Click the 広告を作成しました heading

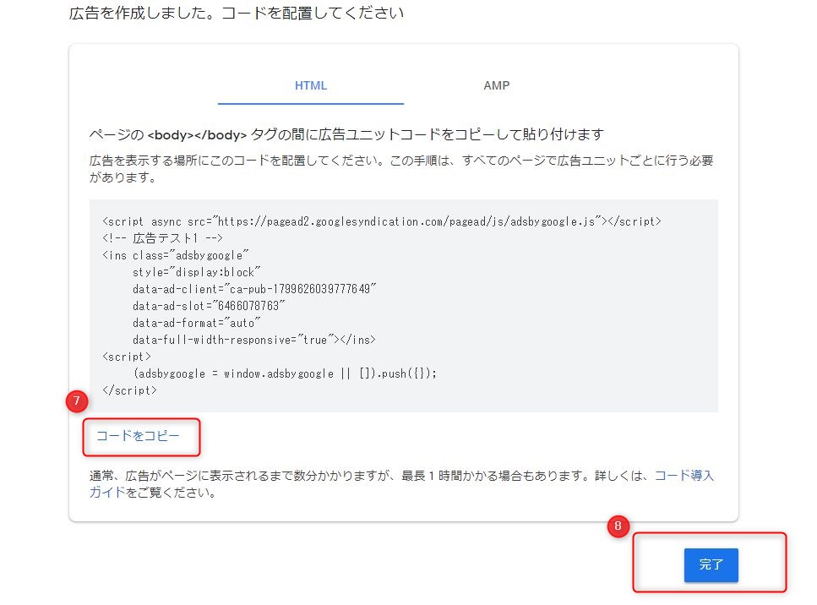point(237,13)
